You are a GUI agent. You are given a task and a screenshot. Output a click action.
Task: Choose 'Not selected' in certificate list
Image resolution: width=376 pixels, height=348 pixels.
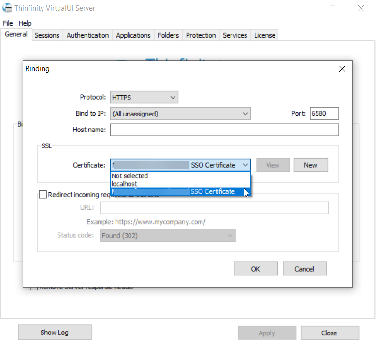[x=180, y=176]
